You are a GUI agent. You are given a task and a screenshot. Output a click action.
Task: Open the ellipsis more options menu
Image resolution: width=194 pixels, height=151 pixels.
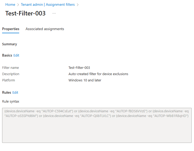pyautogui.click(x=54, y=14)
